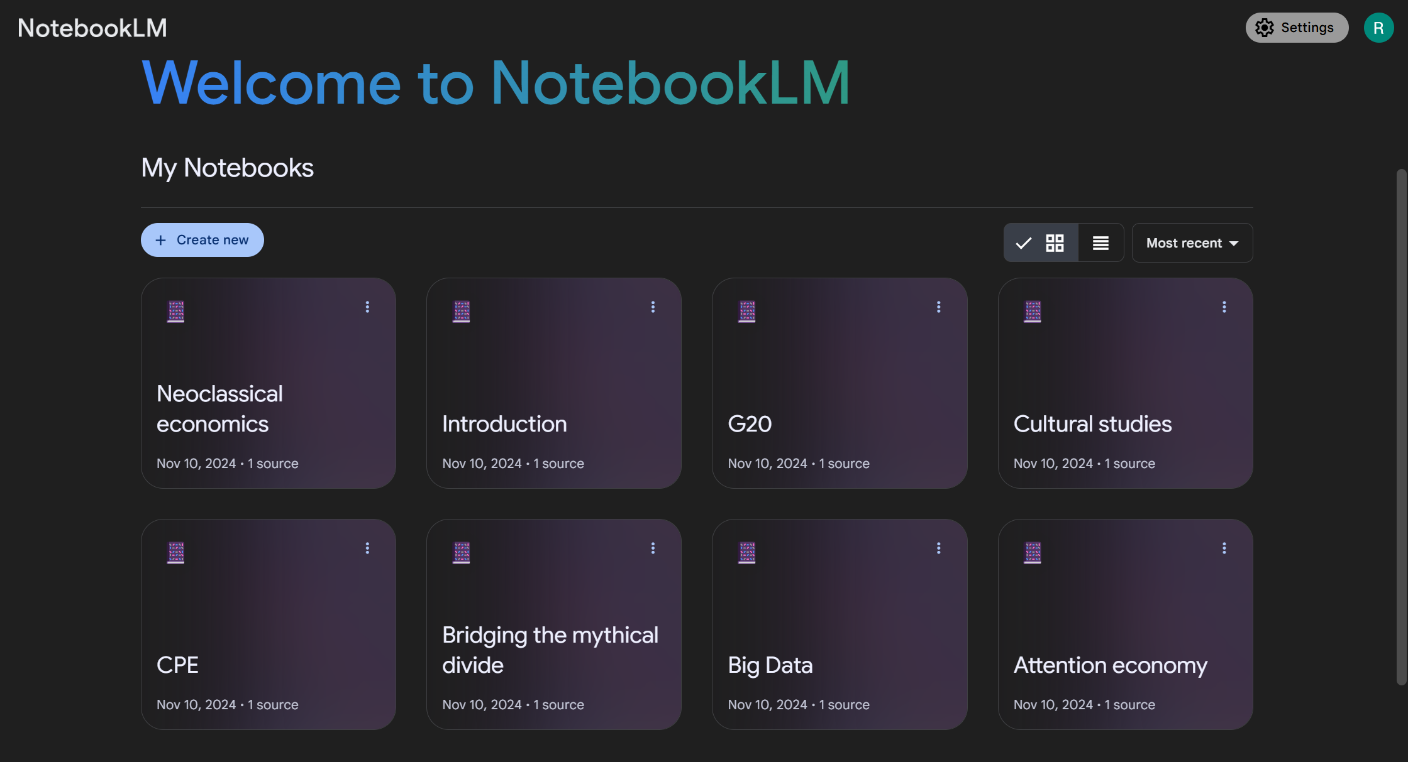Open the Bridging the mythical divide title
The height and width of the screenshot is (762, 1408).
click(550, 650)
